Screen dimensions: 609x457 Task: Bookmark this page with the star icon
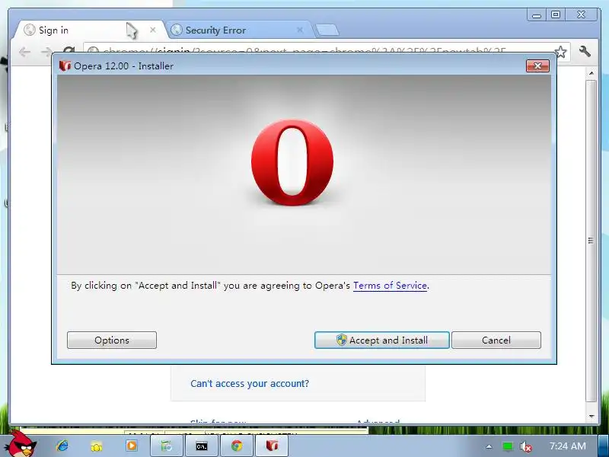(x=560, y=52)
